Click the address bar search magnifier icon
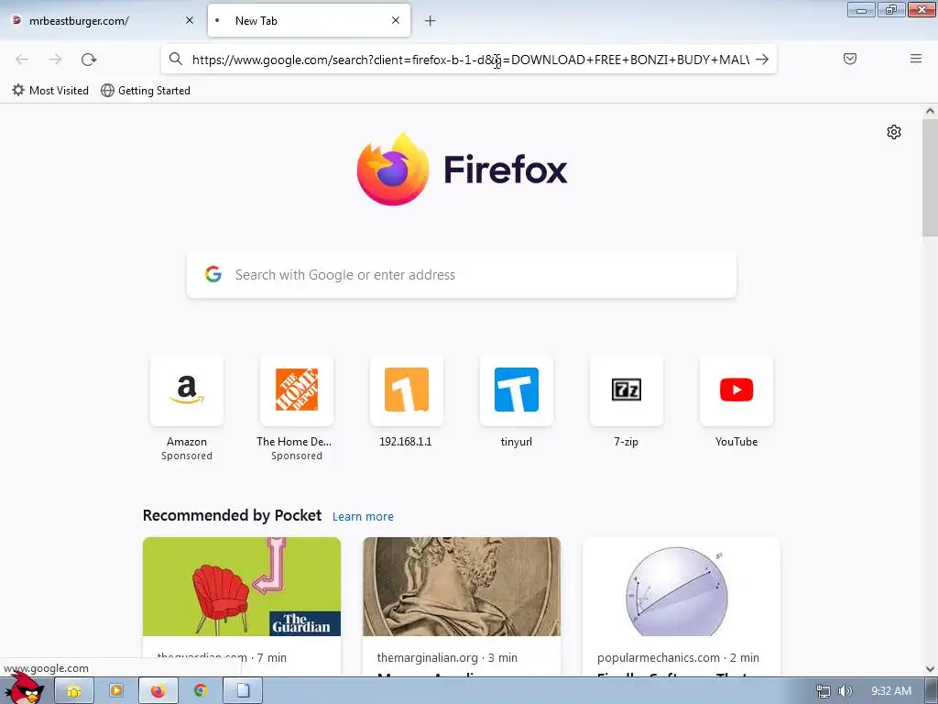 tap(175, 59)
